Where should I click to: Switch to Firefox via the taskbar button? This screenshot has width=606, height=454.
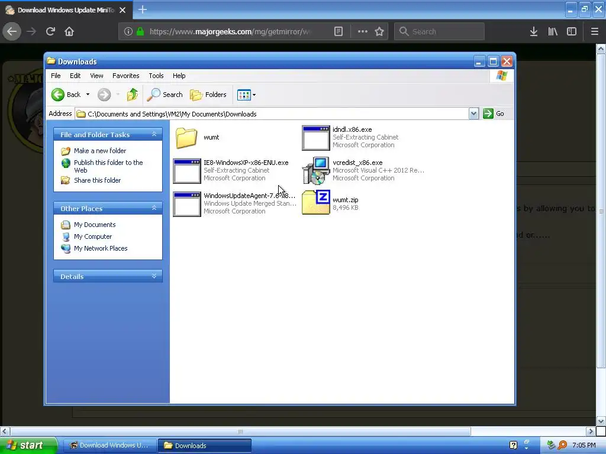(109, 445)
